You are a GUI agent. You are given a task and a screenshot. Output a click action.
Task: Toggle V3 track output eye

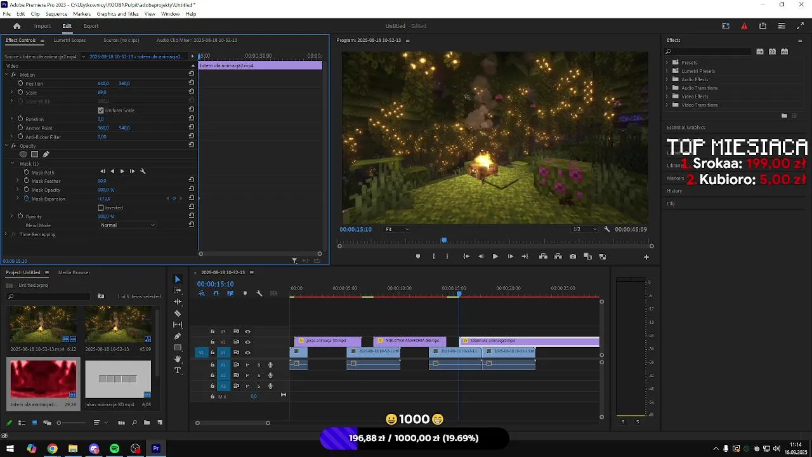pyautogui.click(x=247, y=331)
